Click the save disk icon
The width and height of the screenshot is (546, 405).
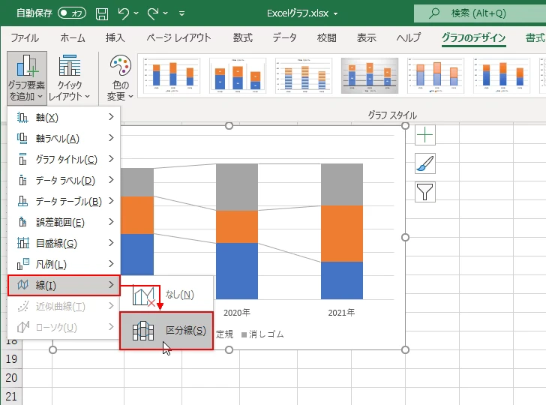tap(102, 13)
